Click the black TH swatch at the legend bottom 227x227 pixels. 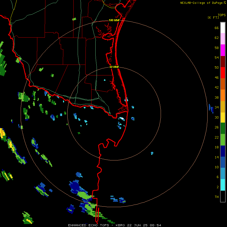click(223, 196)
